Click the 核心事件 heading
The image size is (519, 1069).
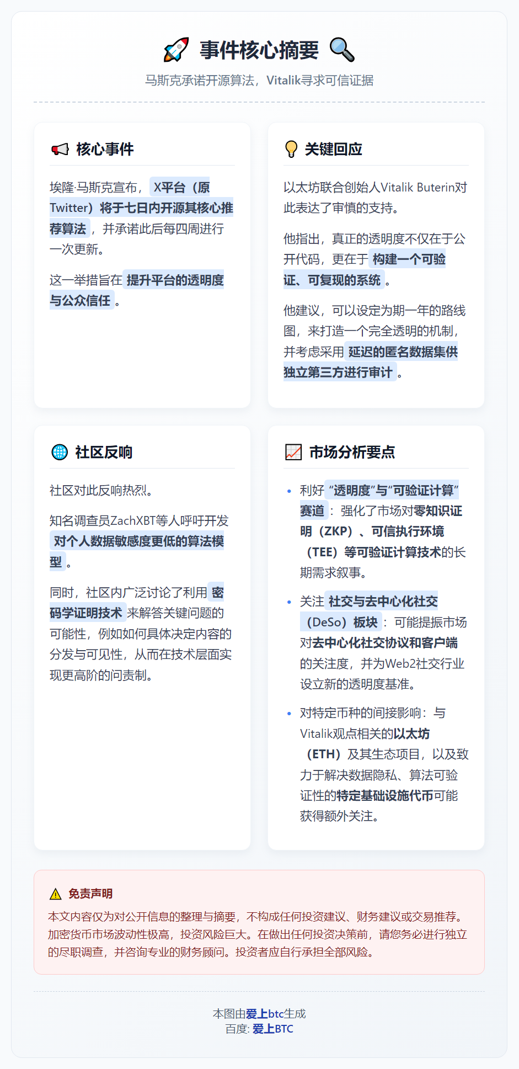[x=105, y=149]
